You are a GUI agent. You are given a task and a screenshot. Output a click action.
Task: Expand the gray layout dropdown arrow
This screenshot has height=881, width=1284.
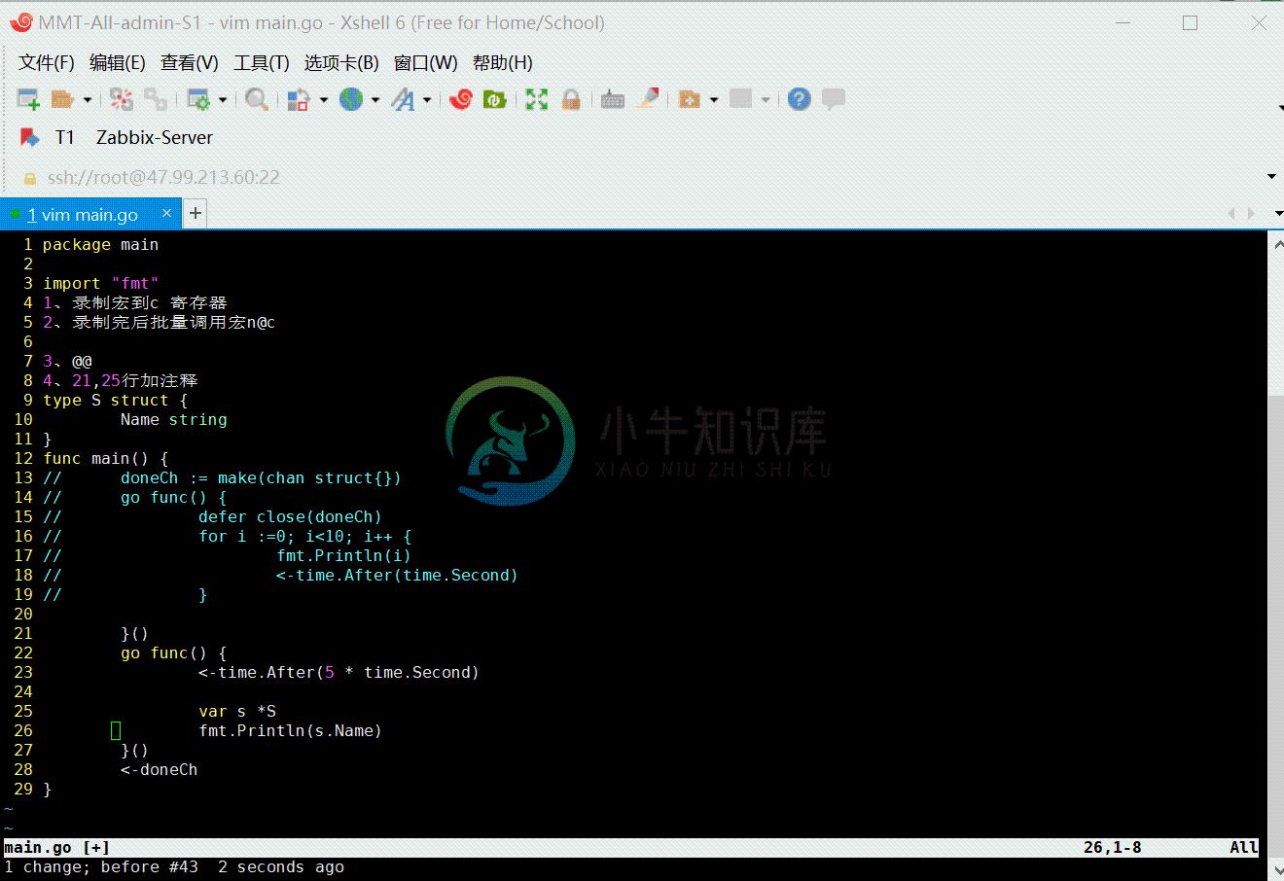(766, 99)
